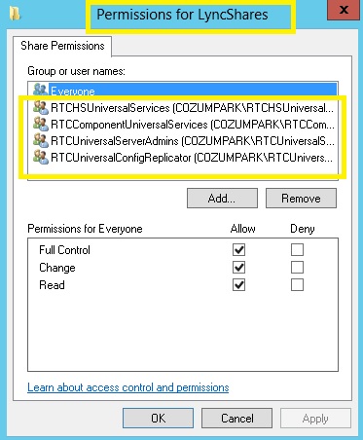Check Deny for Full Control

click(x=297, y=250)
